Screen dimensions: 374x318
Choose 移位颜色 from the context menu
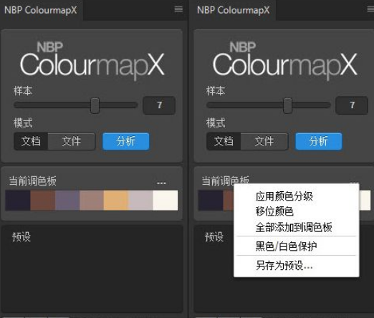pos(274,211)
